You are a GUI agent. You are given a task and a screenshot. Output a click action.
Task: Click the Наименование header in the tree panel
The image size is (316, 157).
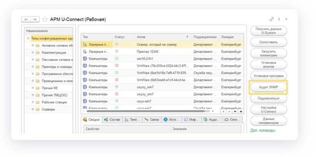48,31
